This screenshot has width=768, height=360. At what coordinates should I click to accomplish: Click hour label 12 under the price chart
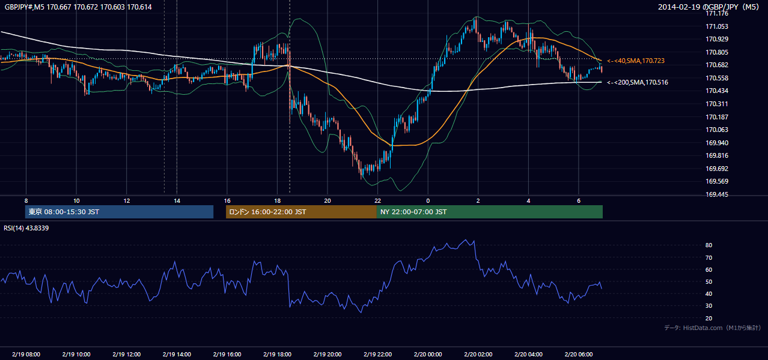(x=126, y=200)
